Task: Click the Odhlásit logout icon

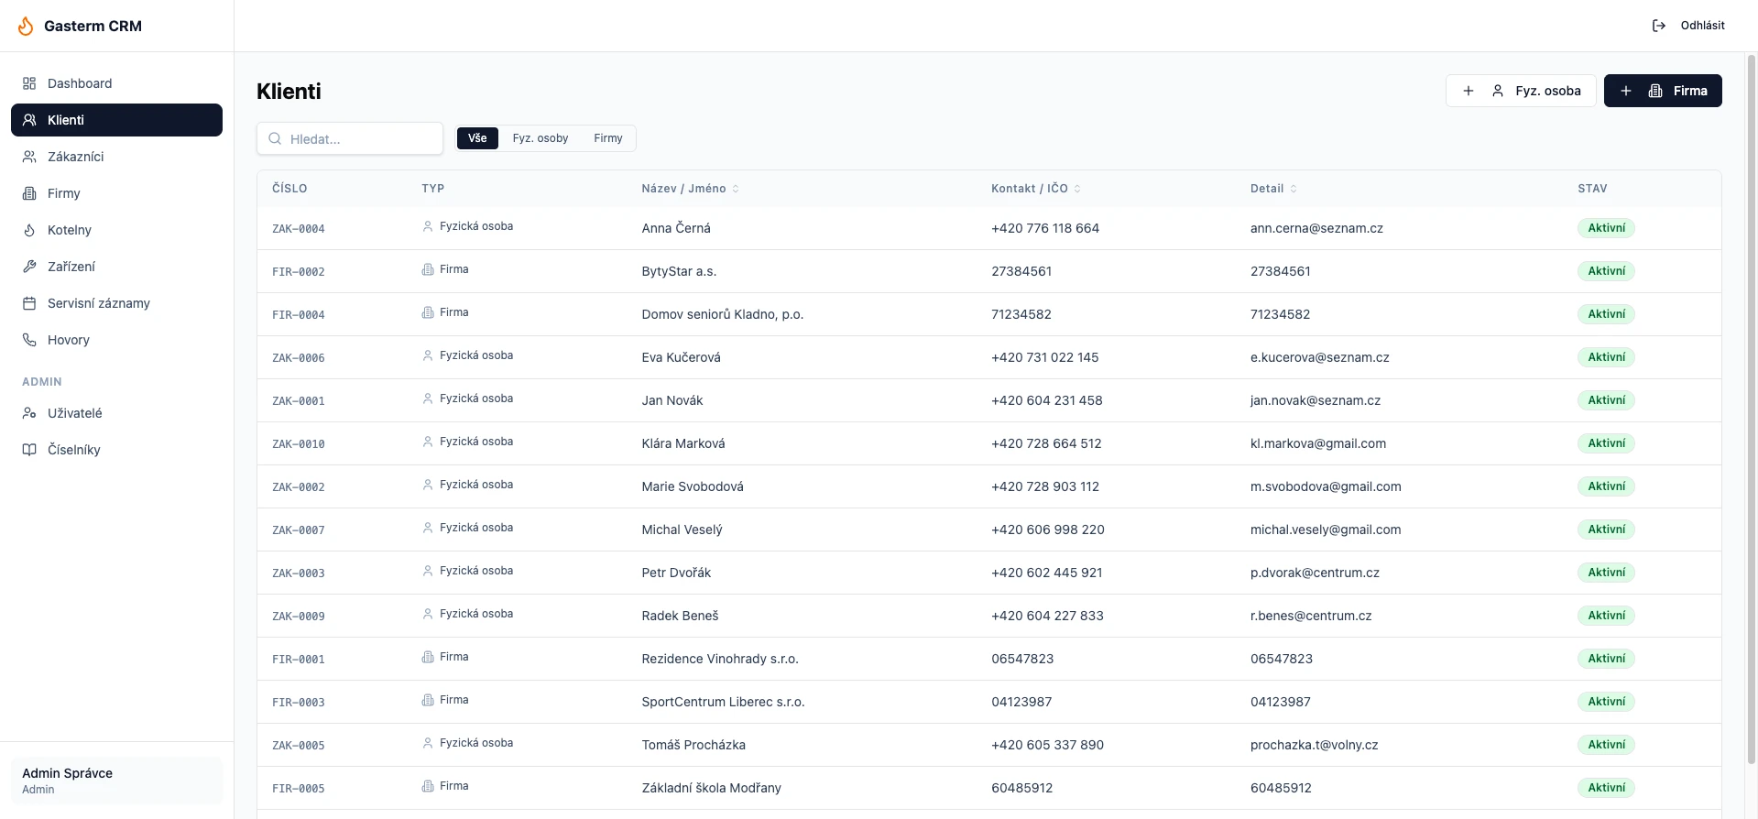Action: click(x=1659, y=26)
